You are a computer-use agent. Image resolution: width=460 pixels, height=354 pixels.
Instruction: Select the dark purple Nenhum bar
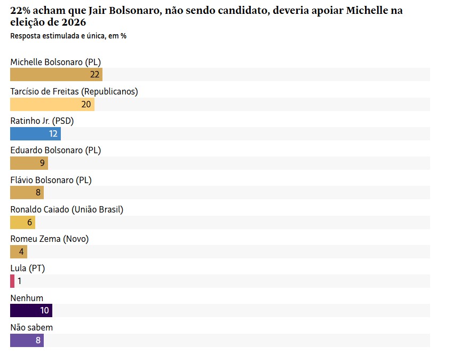click(x=31, y=310)
